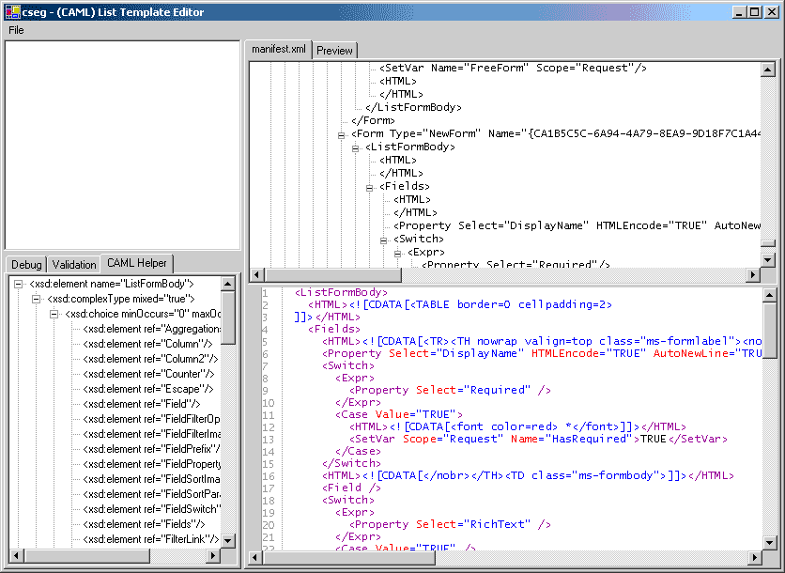Screen dimensions: 785x573
Task: Select xsd:element ref="Column2" row
Action: tap(150, 359)
